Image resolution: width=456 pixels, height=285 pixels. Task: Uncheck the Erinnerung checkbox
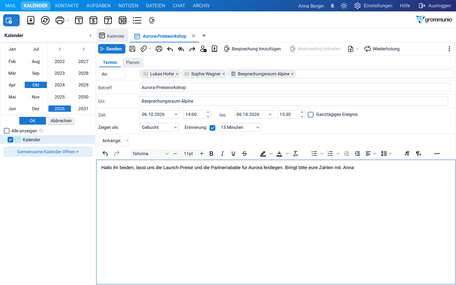[212, 128]
